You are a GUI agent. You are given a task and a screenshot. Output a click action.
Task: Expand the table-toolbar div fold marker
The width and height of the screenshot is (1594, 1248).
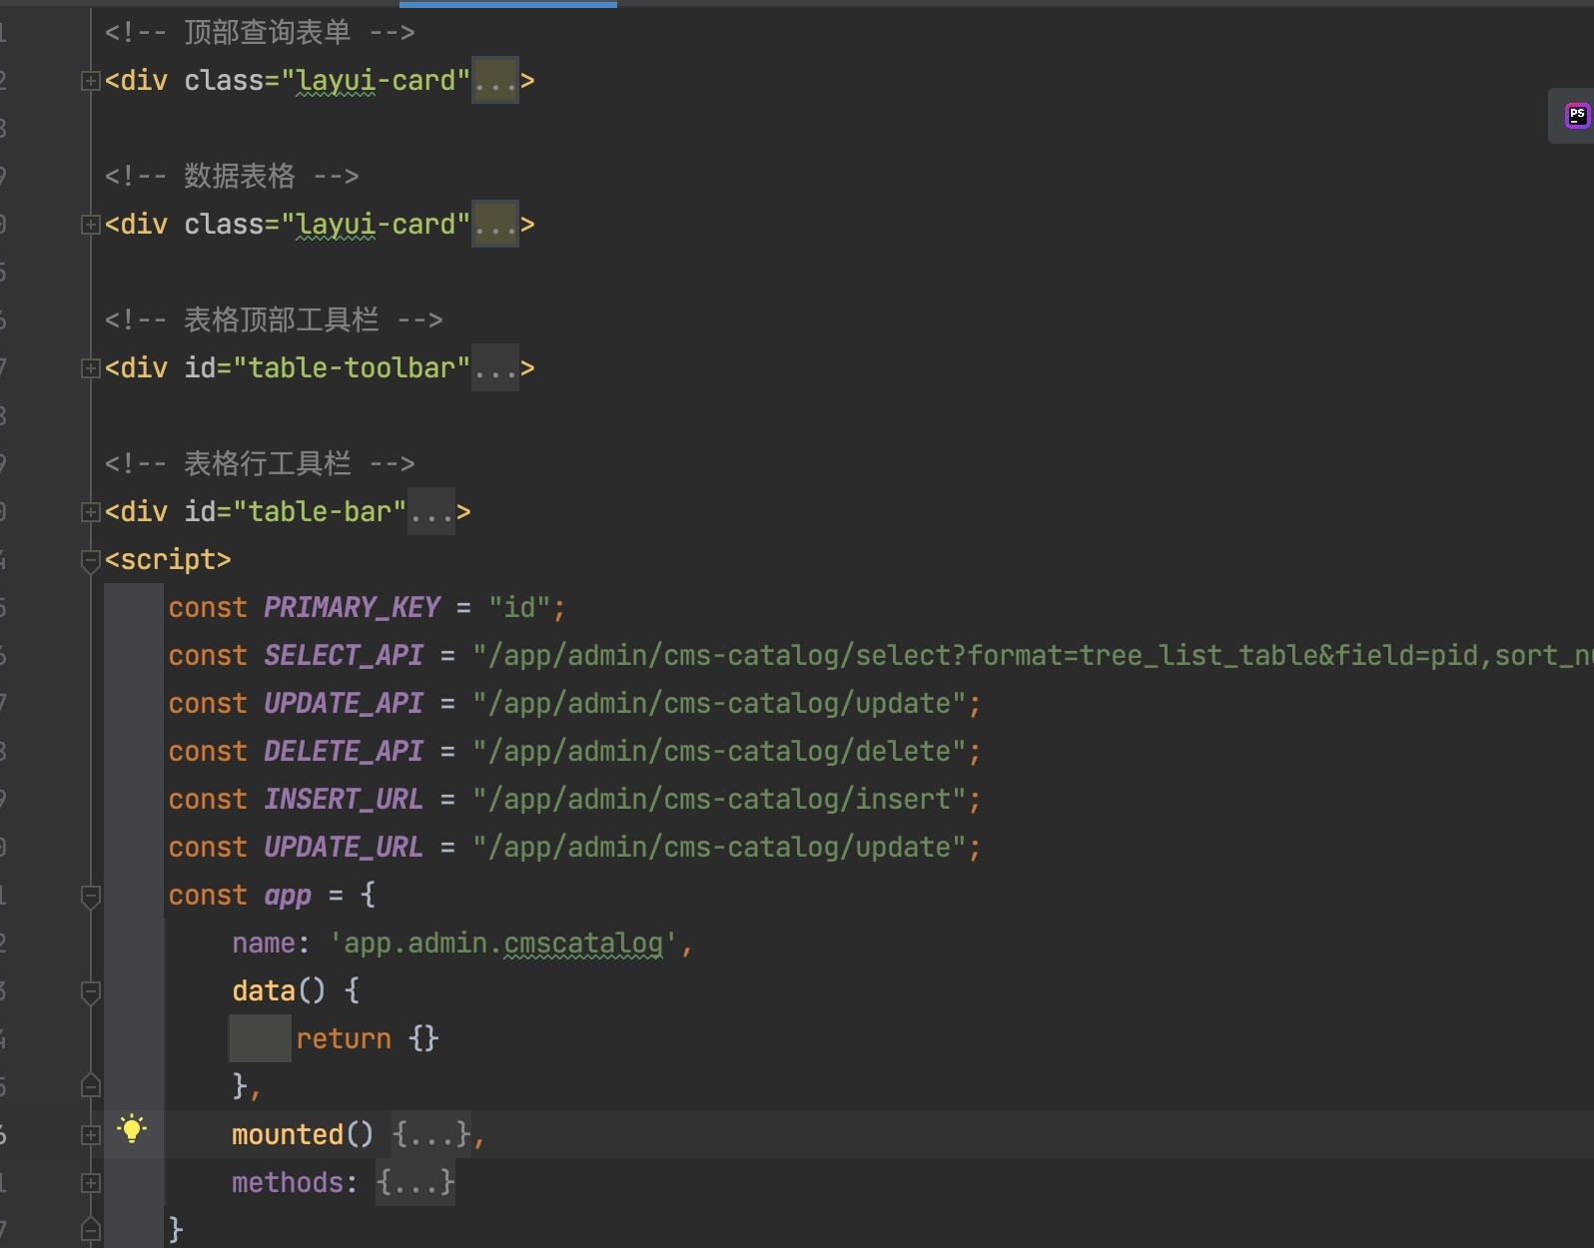coord(91,368)
